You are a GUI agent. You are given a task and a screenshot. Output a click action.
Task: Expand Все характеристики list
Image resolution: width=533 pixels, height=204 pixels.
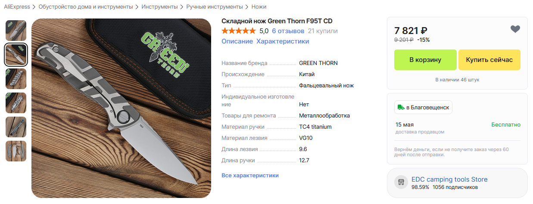pos(250,176)
